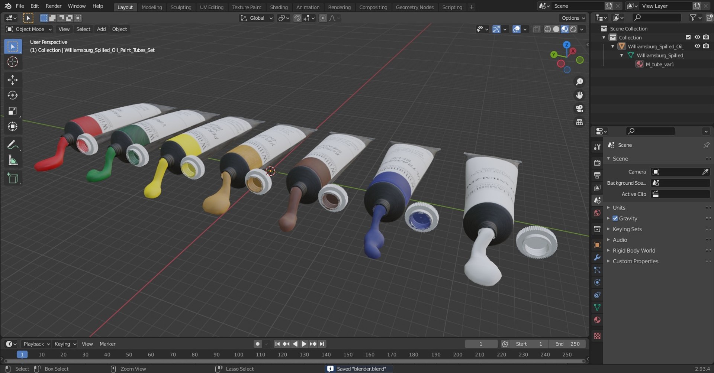
Task: Open the Tool properties tab
Action: click(x=597, y=147)
